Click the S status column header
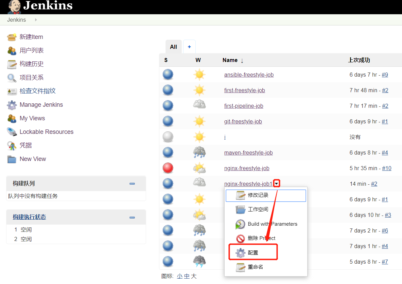 166,60
